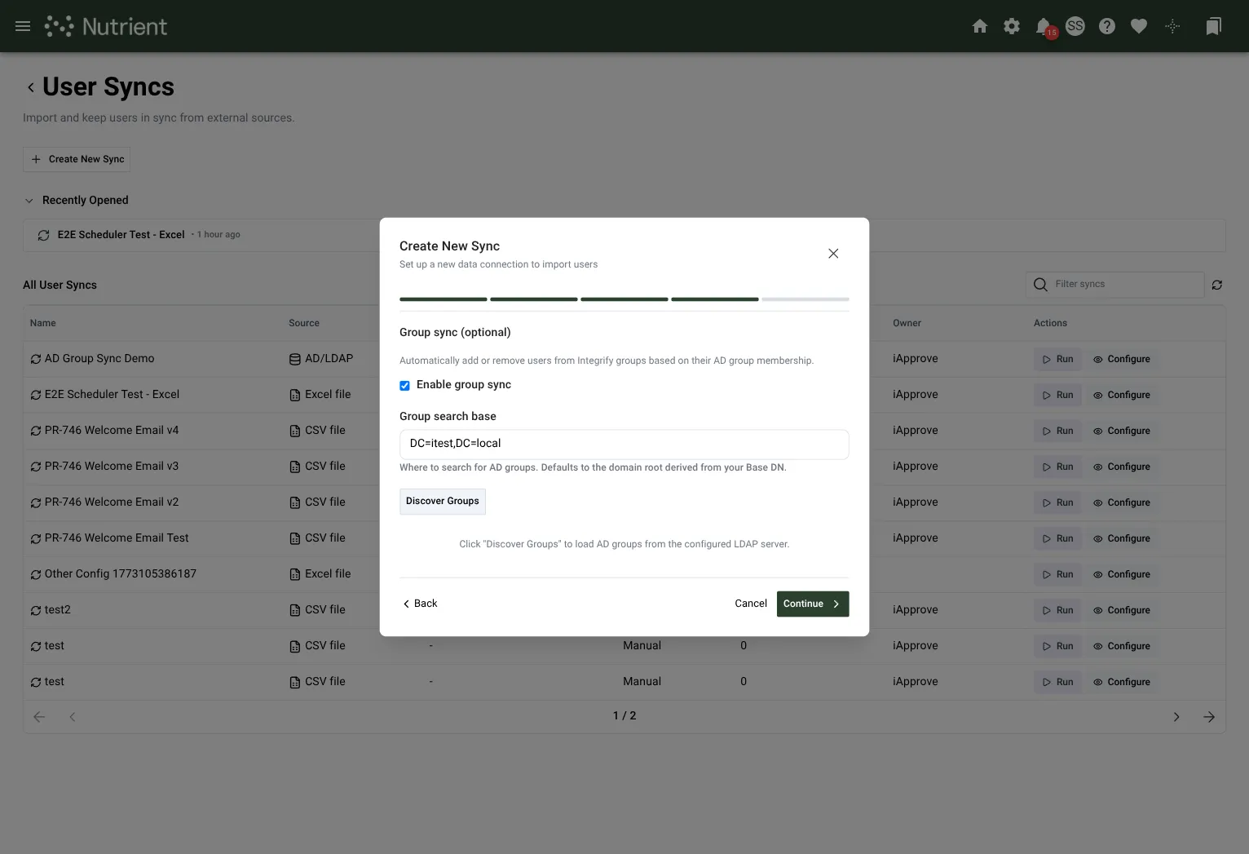Click the Nutrient logo

106,26
